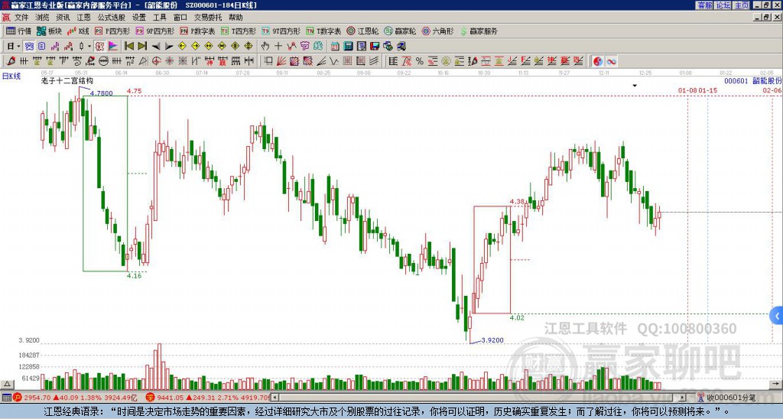Open the 设置 menu

(139, 18)
